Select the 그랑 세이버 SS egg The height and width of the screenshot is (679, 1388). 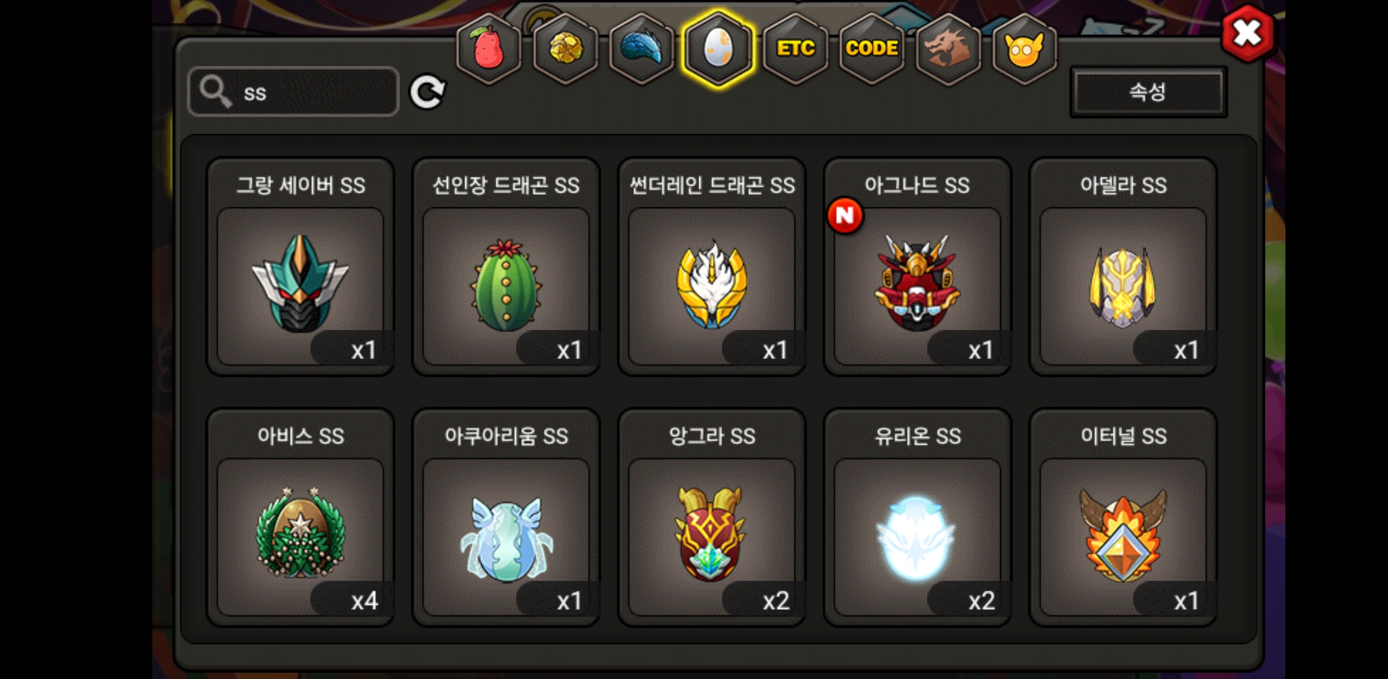coord(300,267)
